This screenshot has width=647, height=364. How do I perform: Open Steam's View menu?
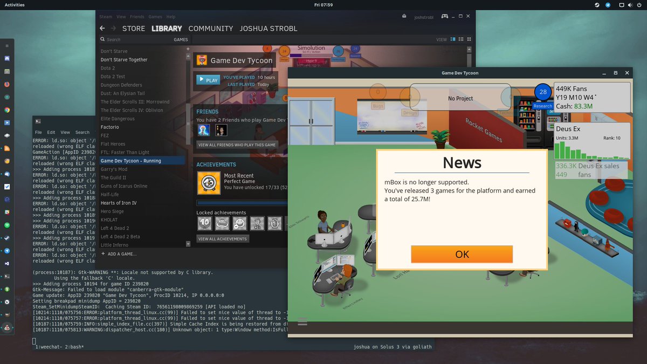coord(121,17)
